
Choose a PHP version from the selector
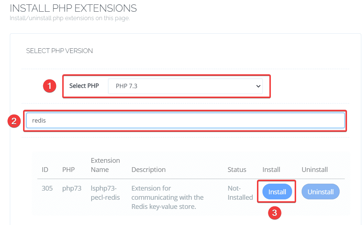(186, 86)
